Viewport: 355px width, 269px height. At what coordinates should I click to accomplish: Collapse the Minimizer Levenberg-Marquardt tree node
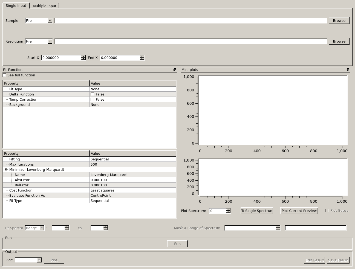pos(6,169)
